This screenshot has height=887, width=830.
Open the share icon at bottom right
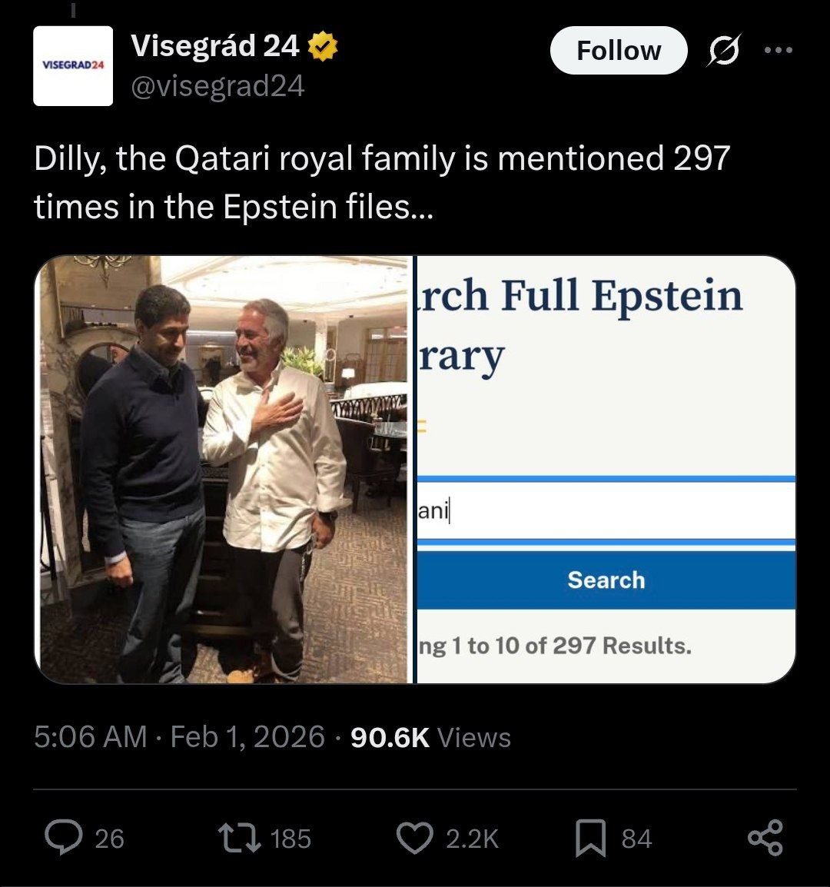click(765, 837)
